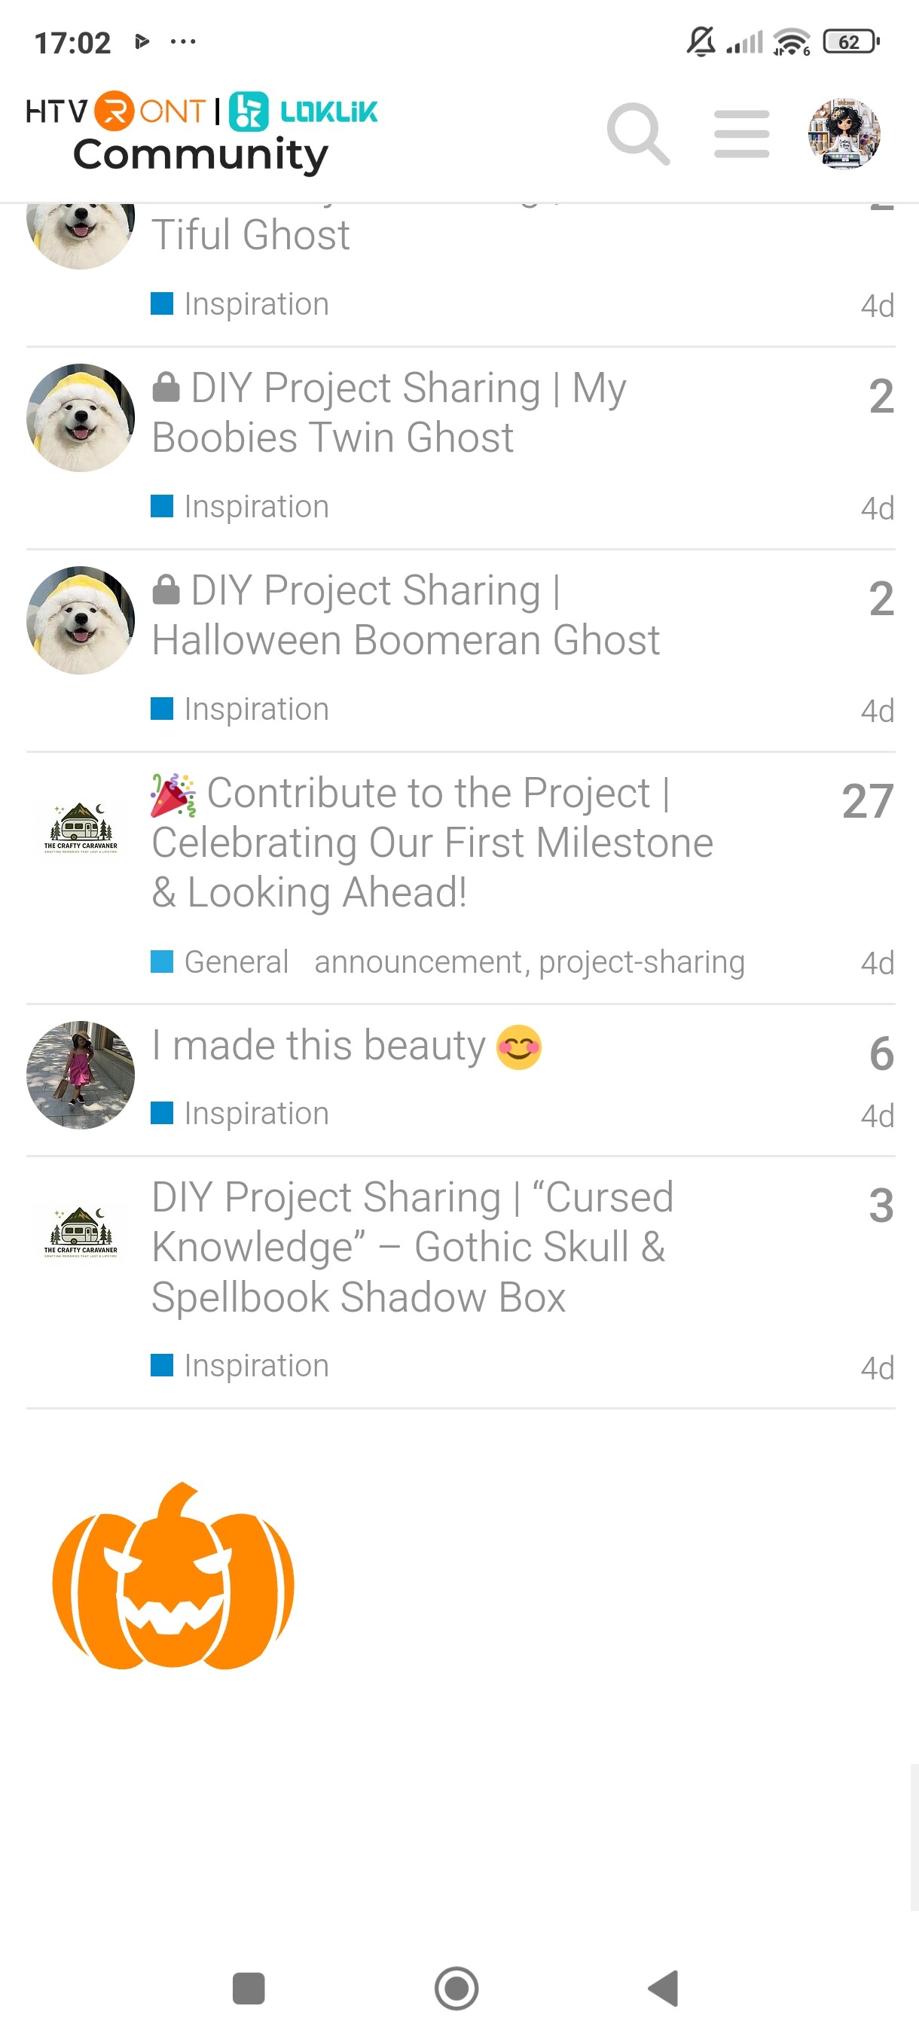Open 'Halloween Boomeran Ghost' topic
Screen dimensions: 919x2042
tap(405, 615)
